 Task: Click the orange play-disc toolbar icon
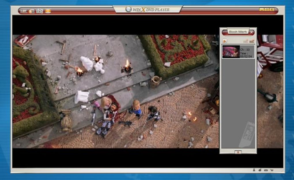click(x=31, y=11)
